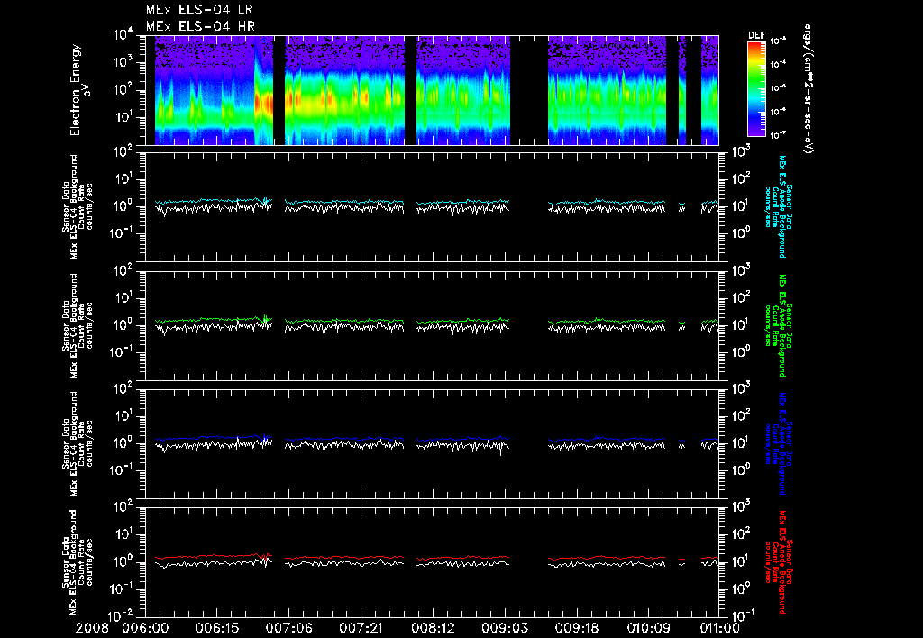
Task: Click the 010:09 time axis label
Action: [x=648, y=628]
